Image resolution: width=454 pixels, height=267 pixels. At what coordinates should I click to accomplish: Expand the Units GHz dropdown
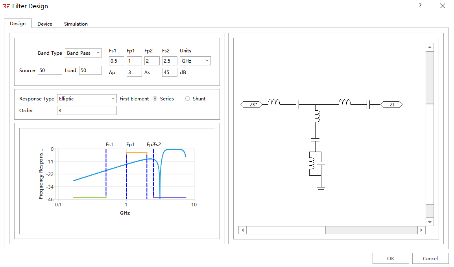point(195,61)
